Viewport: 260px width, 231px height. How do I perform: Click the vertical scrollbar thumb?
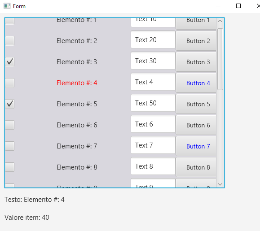(x=220, y=59)
